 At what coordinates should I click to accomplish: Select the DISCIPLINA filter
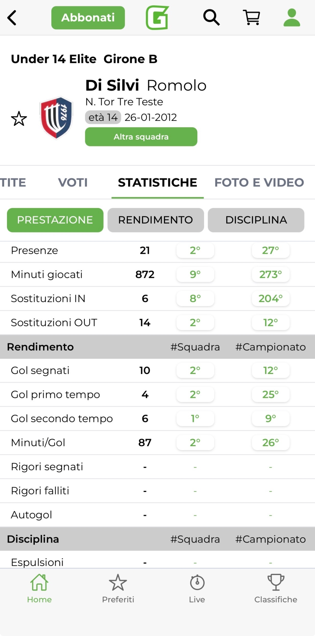click(x=256, y=220)
